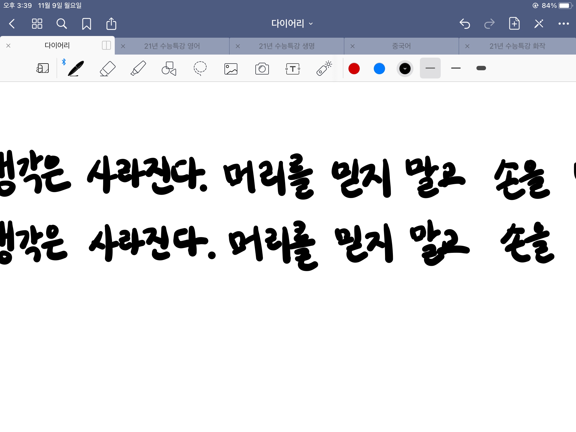Select the Highlighter tool

click(138, 69)
